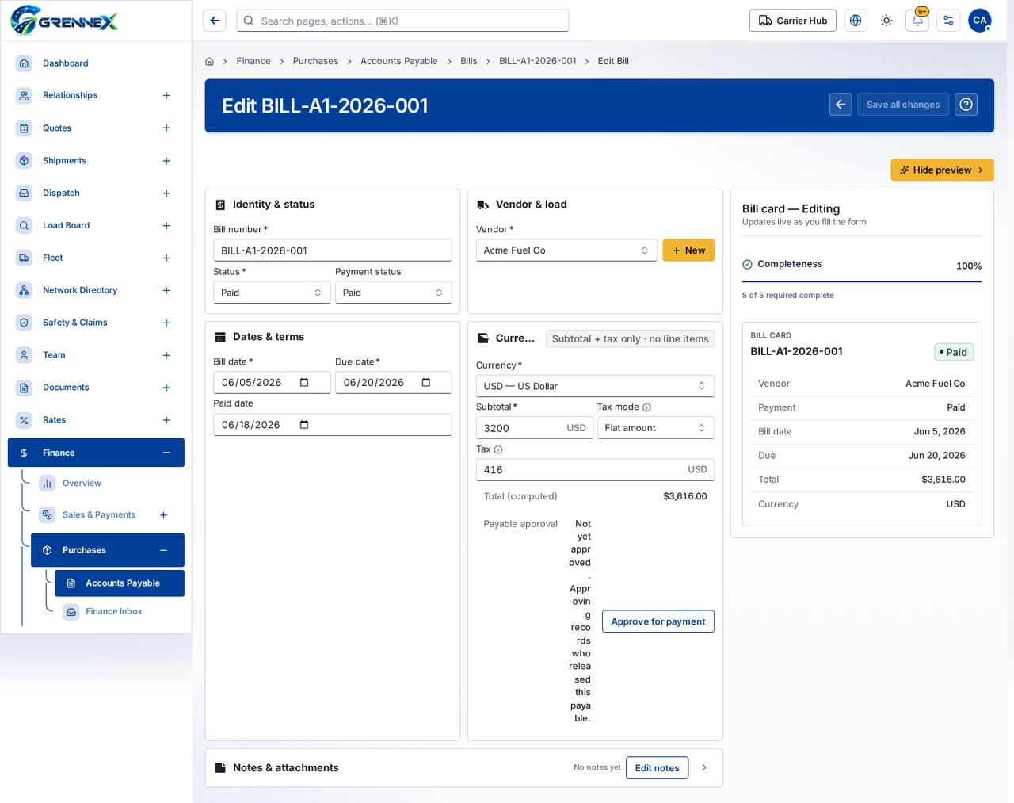The image size is (1014, 803).
Task: Click Approve for payment
Action: [658, 621]
